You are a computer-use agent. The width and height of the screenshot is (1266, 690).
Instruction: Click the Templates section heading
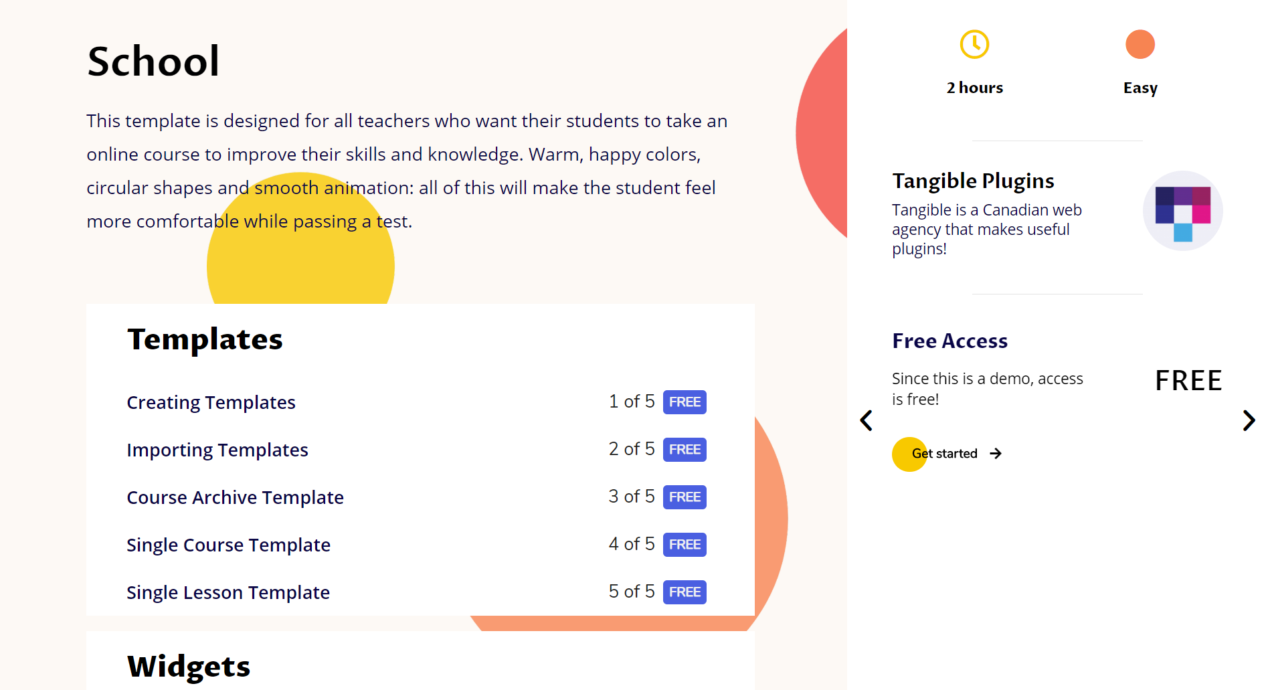coord(205,339)
